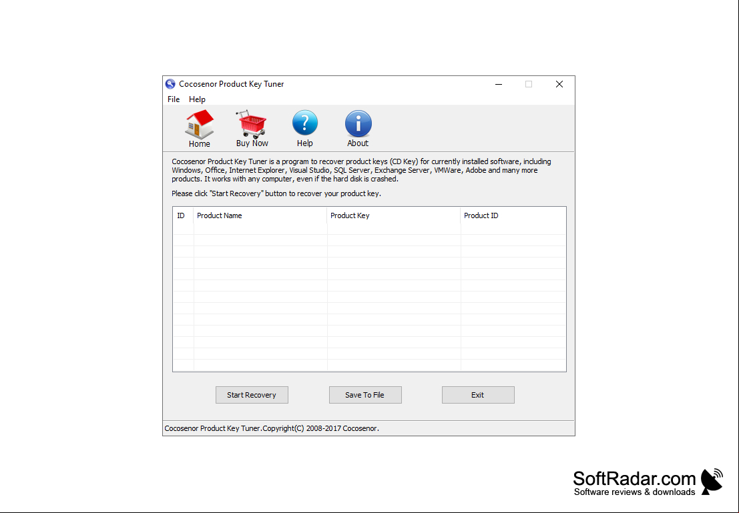Click the Exit button

click(x=478, y=395)
